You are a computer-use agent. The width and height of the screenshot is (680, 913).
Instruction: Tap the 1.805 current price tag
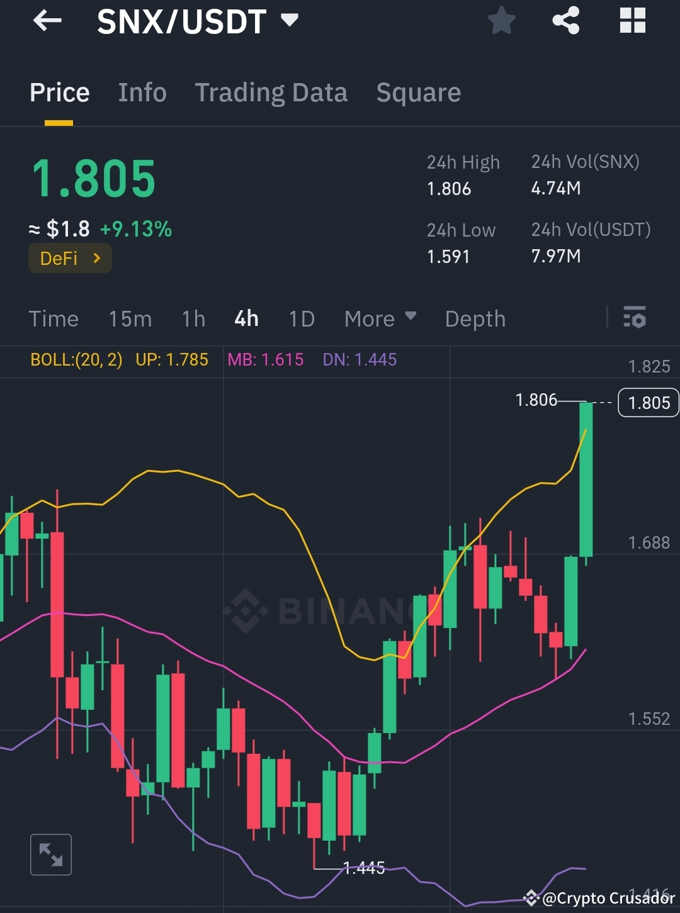point(648,403)
